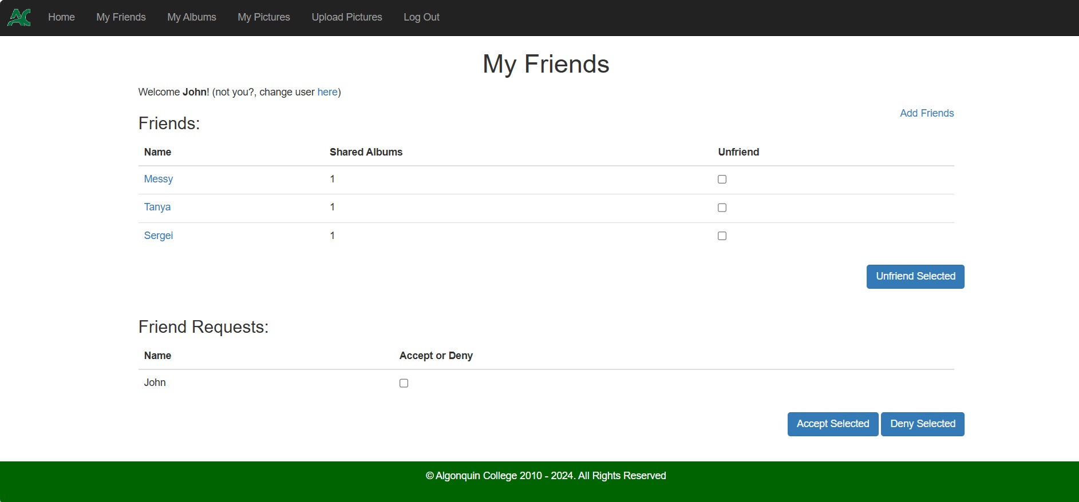
Task: Click the Accept Selected button
Action: [832, 424]
